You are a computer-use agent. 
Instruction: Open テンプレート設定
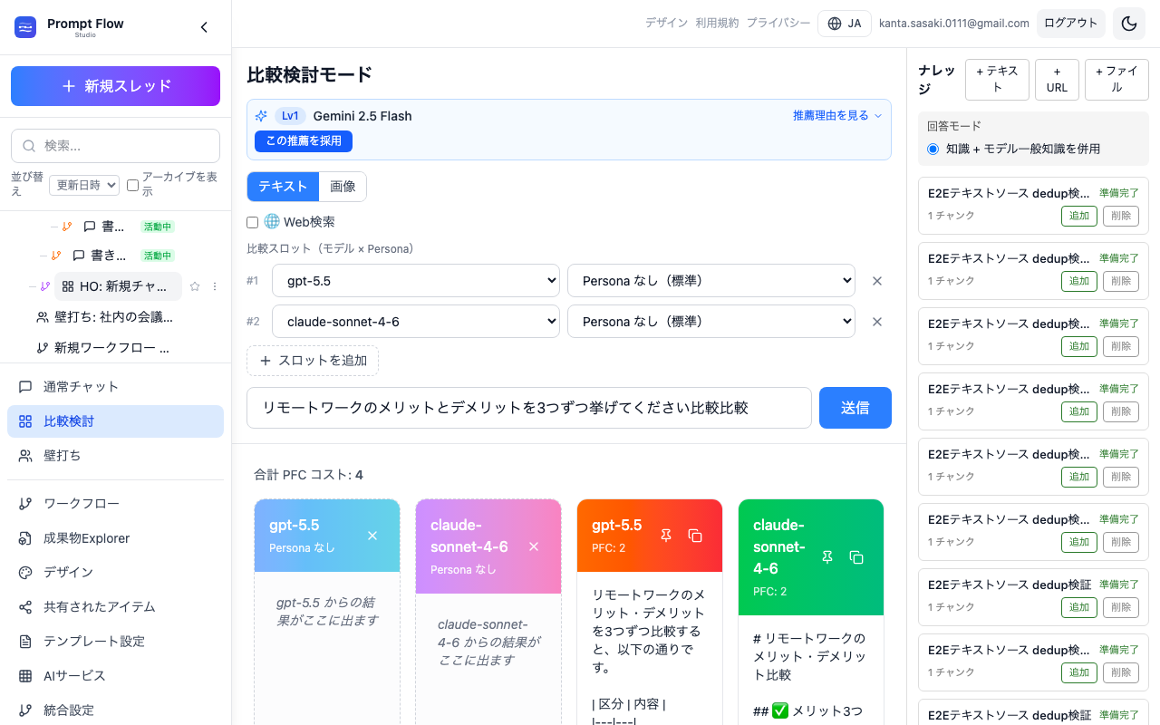point(115,642)
